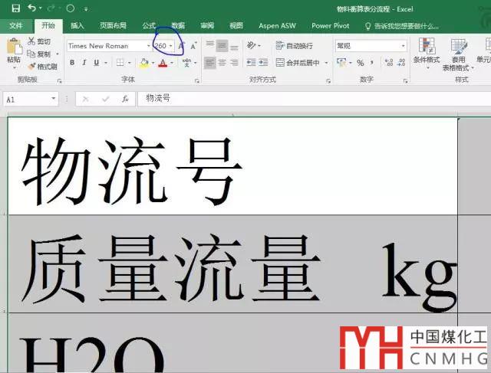Image resolution: width=491 pixels, height=373 pixels.
Task: Select the 质量流量 kg cell
Action: [x=232, y=263]
